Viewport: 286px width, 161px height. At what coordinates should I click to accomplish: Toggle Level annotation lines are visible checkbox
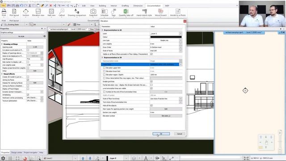151,89
